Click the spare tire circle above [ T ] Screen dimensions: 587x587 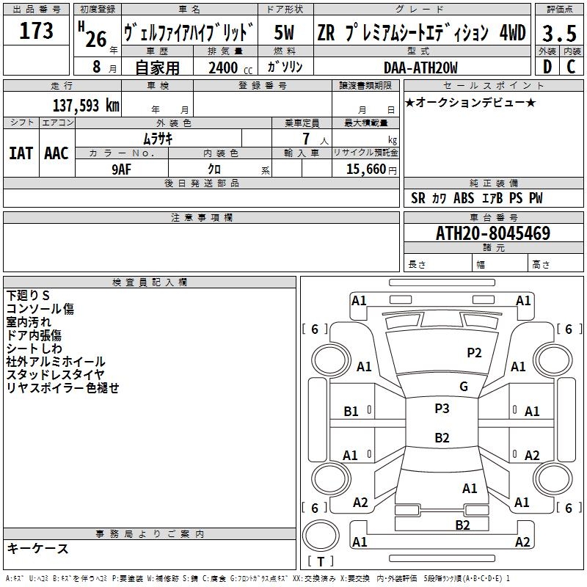tap(321, 536)
